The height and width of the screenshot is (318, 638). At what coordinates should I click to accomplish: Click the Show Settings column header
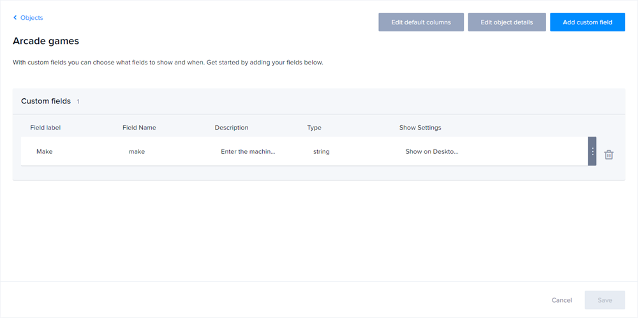420,128
